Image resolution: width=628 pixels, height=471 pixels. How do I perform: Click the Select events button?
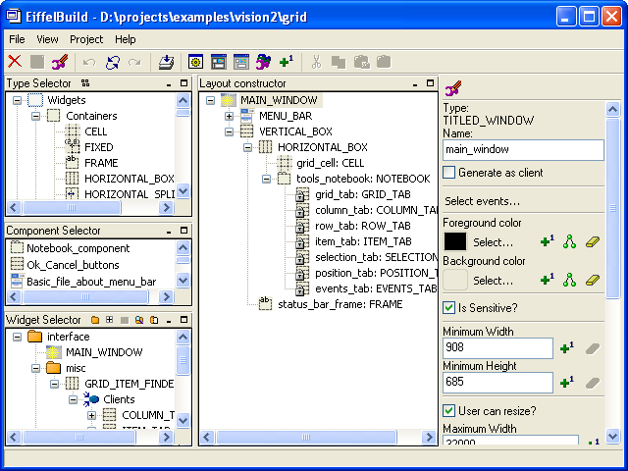483,201
